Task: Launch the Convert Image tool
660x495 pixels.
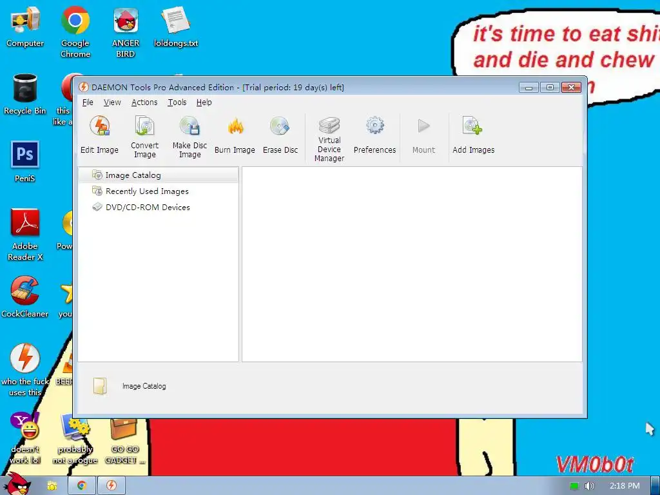Action: click(144, 137)
